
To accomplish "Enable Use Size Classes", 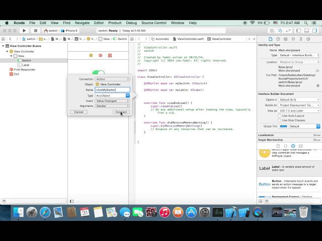I will pos(280,120).
